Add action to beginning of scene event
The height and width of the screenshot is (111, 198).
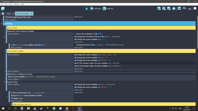pos(79,17)
